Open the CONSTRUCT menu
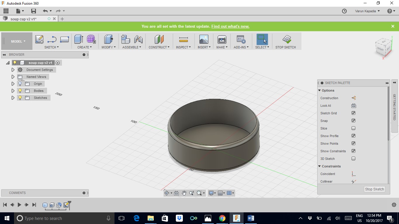The height and width of the screenshot is (224, 399). pos(159,47)
